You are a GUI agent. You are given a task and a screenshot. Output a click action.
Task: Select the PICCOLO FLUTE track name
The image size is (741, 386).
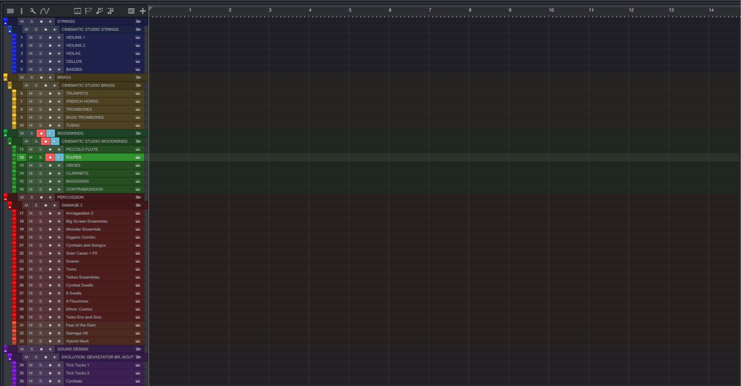click(x=82, y=149)
